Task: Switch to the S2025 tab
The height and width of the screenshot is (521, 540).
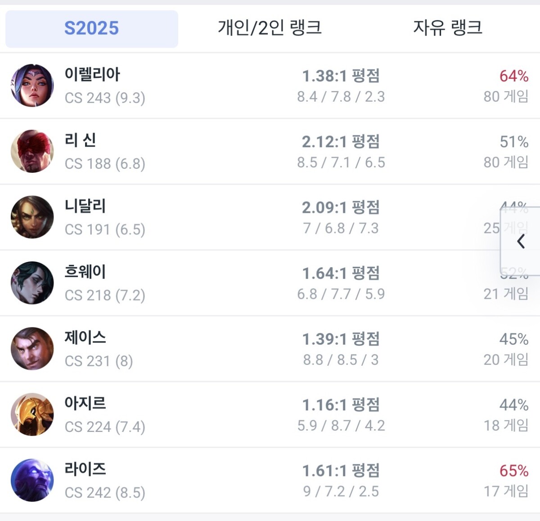Action: (91, 28)
